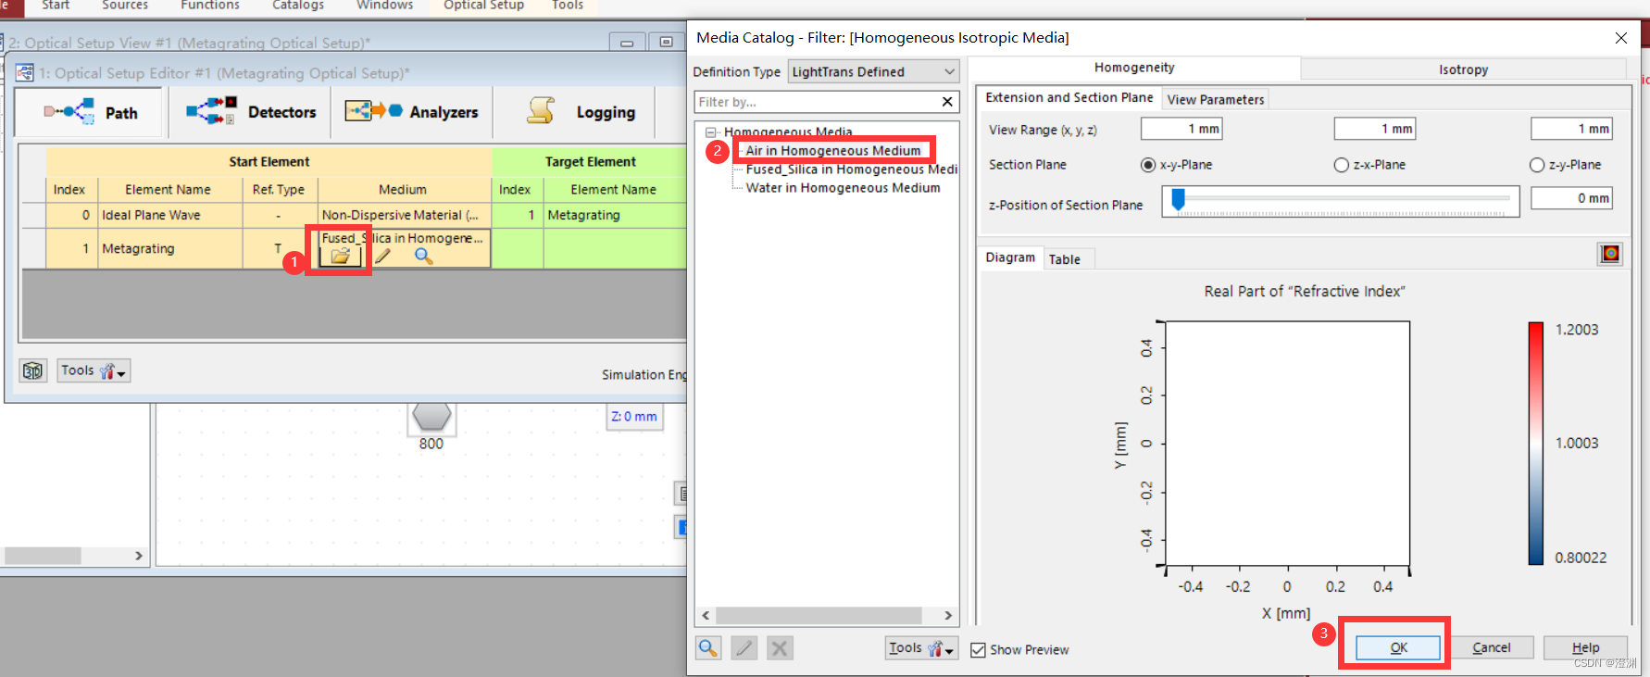This screenshot has width=1650, height=677.
Task: Click the z-Position value field showing 0 mm
Action: click(1571, 198)
